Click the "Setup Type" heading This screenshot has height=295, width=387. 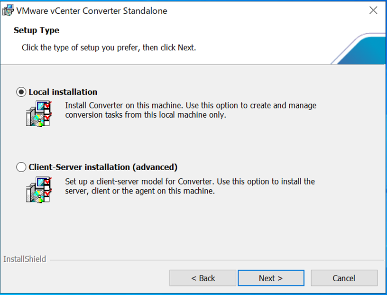point(37,30)
